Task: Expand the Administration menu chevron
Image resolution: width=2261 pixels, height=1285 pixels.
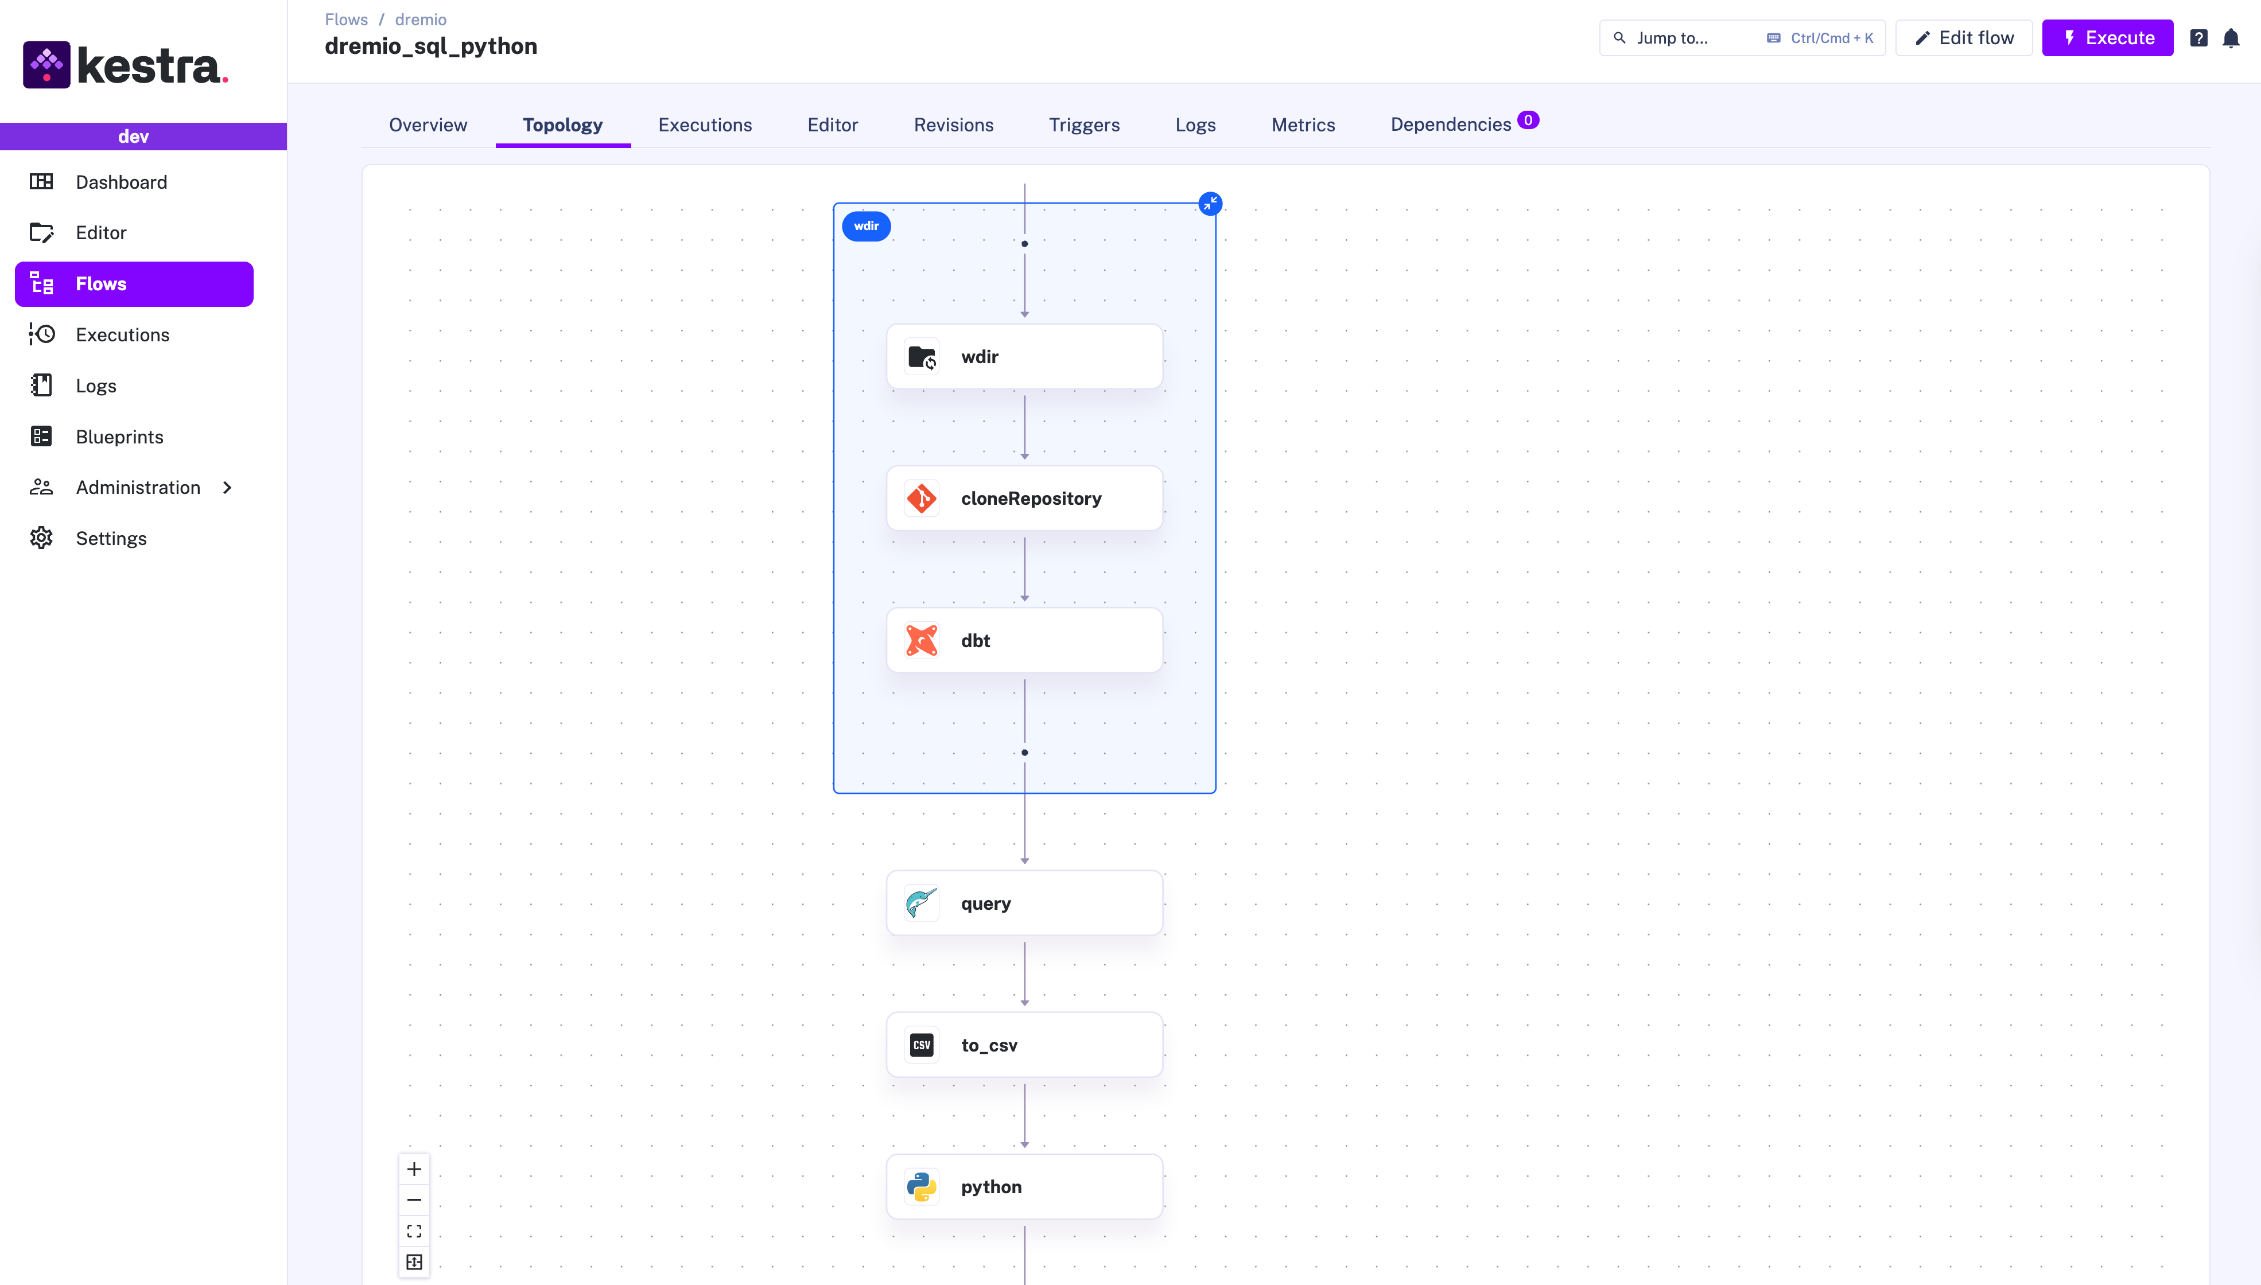Action: (227, 487)
